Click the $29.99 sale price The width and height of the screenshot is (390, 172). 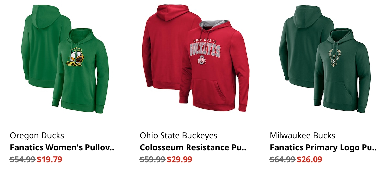coord(179,160)
